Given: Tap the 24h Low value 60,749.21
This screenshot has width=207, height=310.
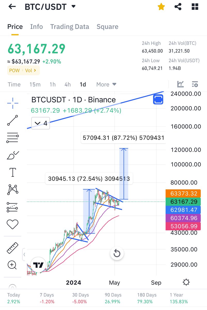Looking at the screenshot, I should point(152,68).
